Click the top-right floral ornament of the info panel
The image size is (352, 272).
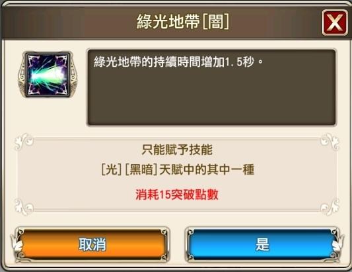click(330, 141)
